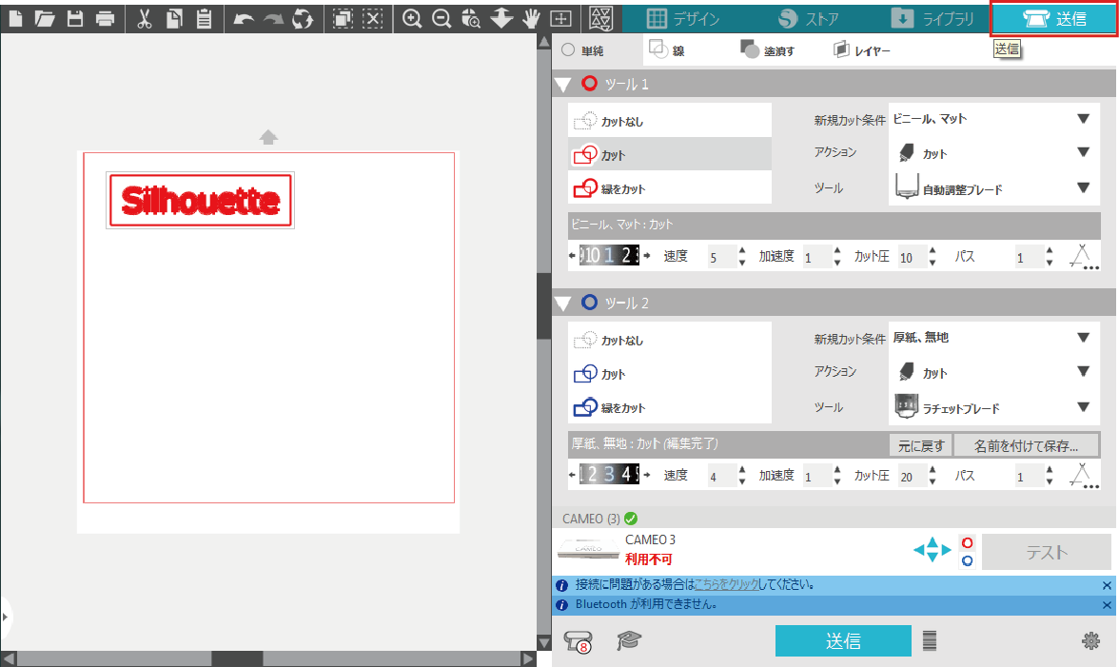The width and height of the screenshot is (1119, 667).
Task: Select the 単純 radio button
Action: point(568,50)
